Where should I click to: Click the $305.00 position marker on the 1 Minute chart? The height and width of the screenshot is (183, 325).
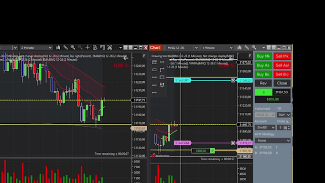click(x=203, y=151)
